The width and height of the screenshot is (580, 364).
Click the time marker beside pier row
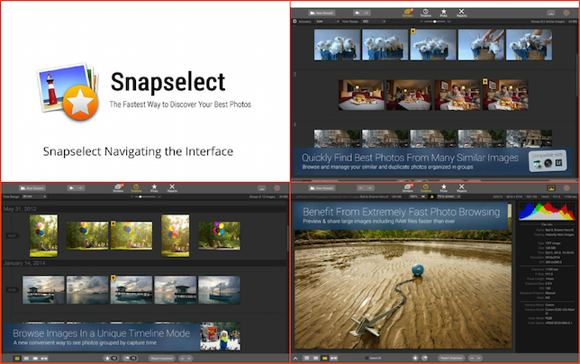pos(12,289)
